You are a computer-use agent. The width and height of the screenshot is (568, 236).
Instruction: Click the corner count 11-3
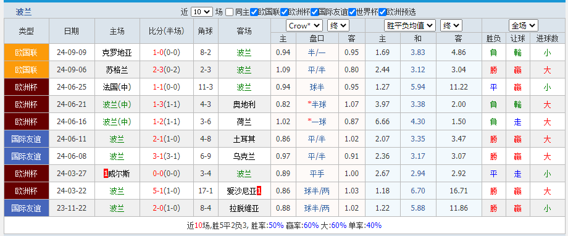click(x=206, y=87)
